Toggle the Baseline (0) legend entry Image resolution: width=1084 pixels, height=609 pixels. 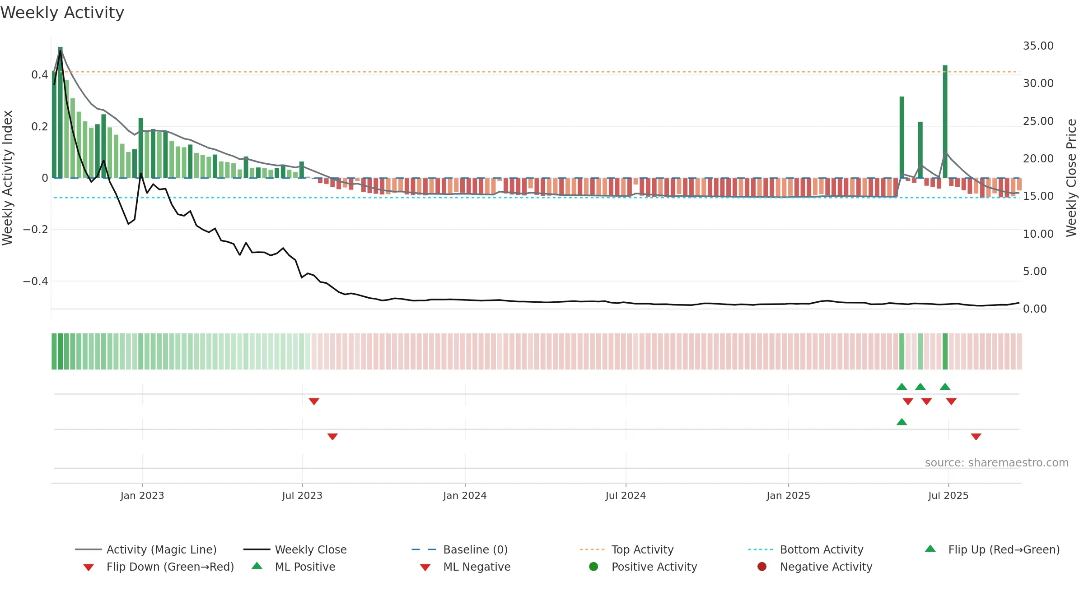(460, 549)
